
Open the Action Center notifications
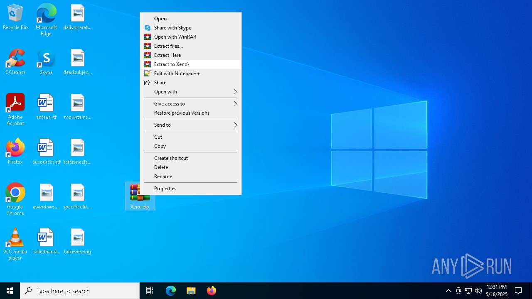click(518, 291)
